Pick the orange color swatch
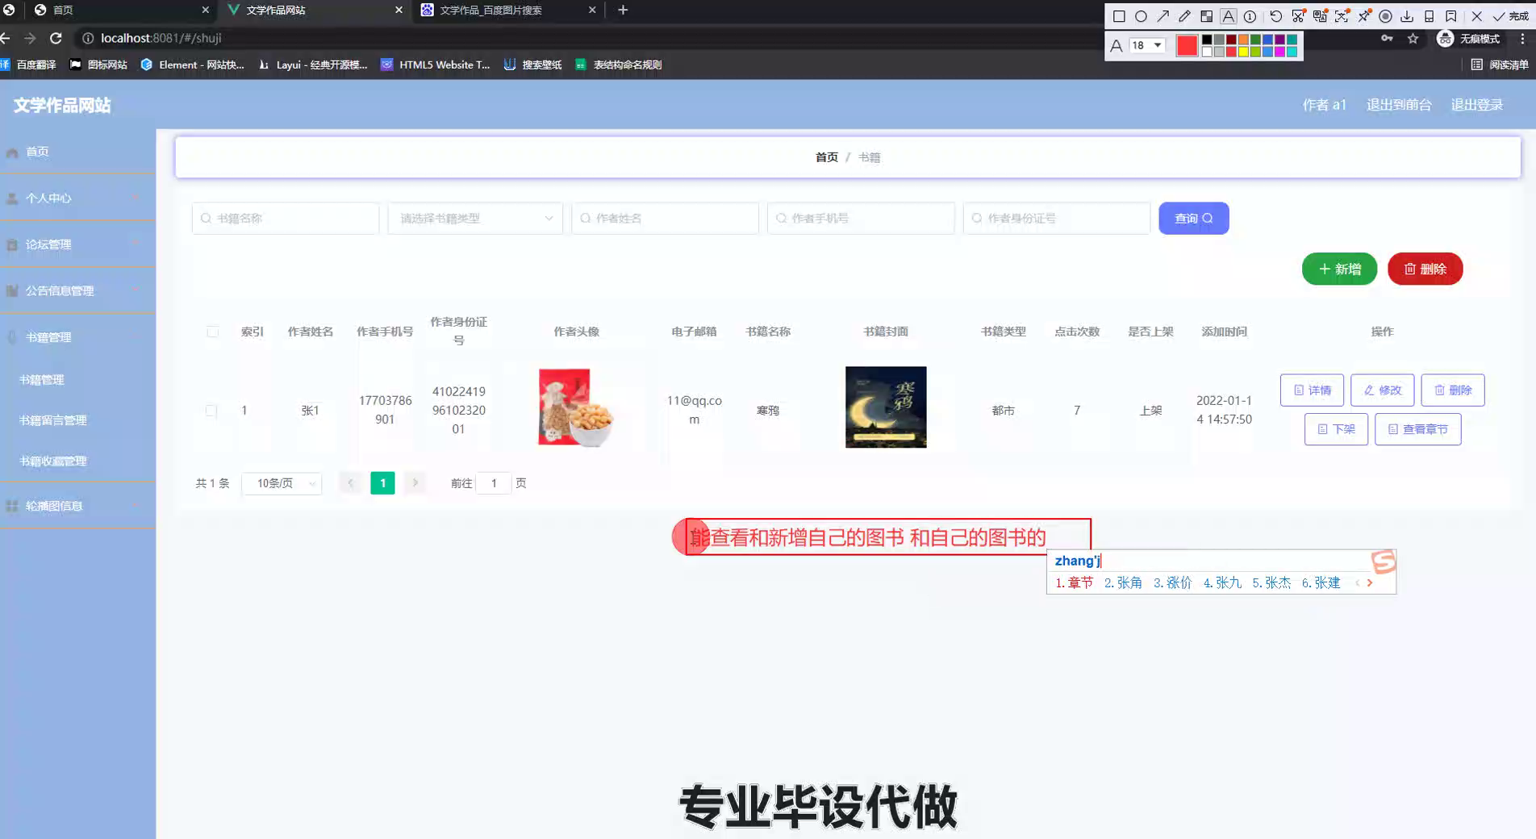 1243,40
